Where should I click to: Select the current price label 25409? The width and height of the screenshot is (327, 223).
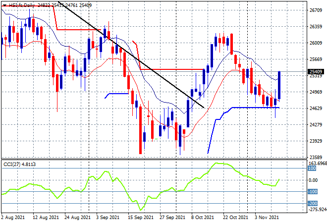[x=316, y=71]
